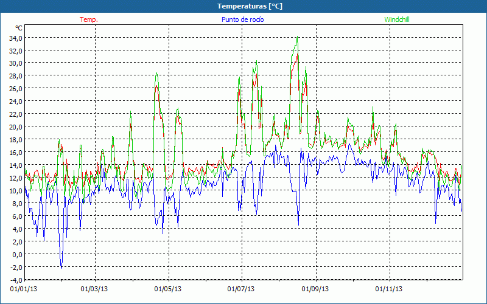The height and width of the screenshot is (304, 487).
Task: Click the 6,0 y-axis value
Action: [x=17, y=216]
